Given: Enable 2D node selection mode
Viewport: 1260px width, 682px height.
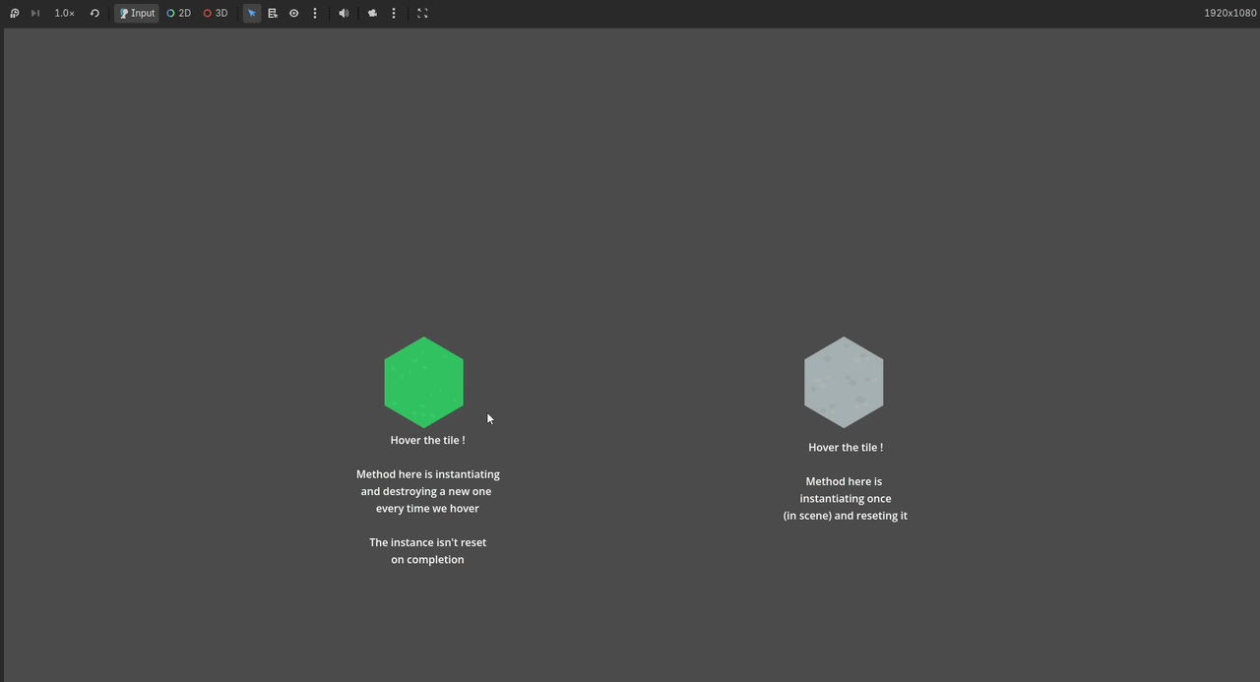Looking at the screenshot, I should pos(178,13).
